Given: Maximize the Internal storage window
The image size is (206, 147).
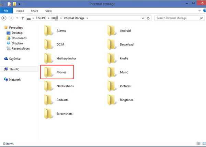Looking at the screenshot, I should click(194, 3).
